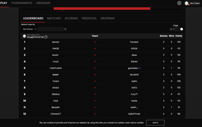Open the Tournaments menu
This screenshot has height=127, width=202.
click(22, 3)
